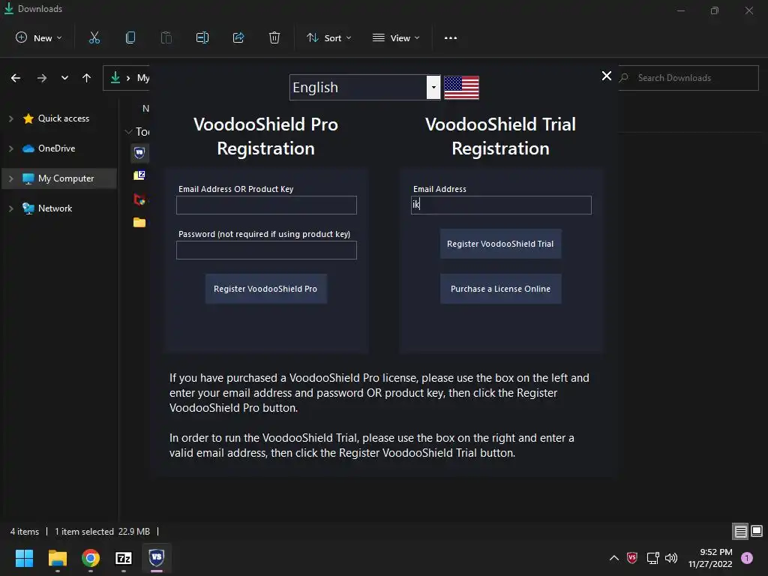
Task: Open recent locations chevron in navigation
Action: (x=64, y=78)
